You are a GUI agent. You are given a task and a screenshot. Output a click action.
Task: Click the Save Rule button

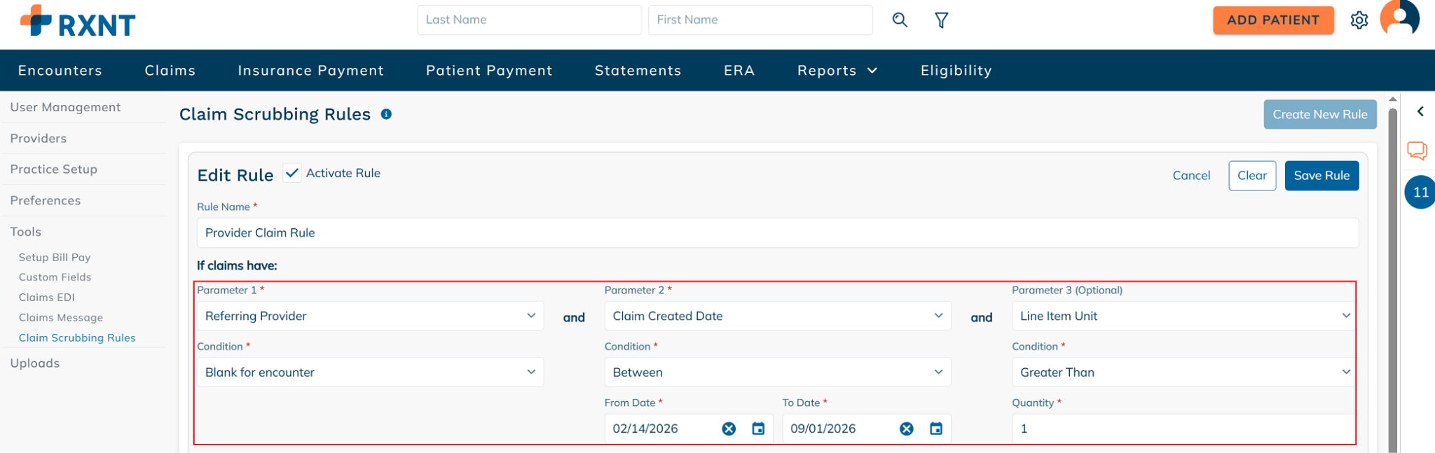[x=1321, y=176]
